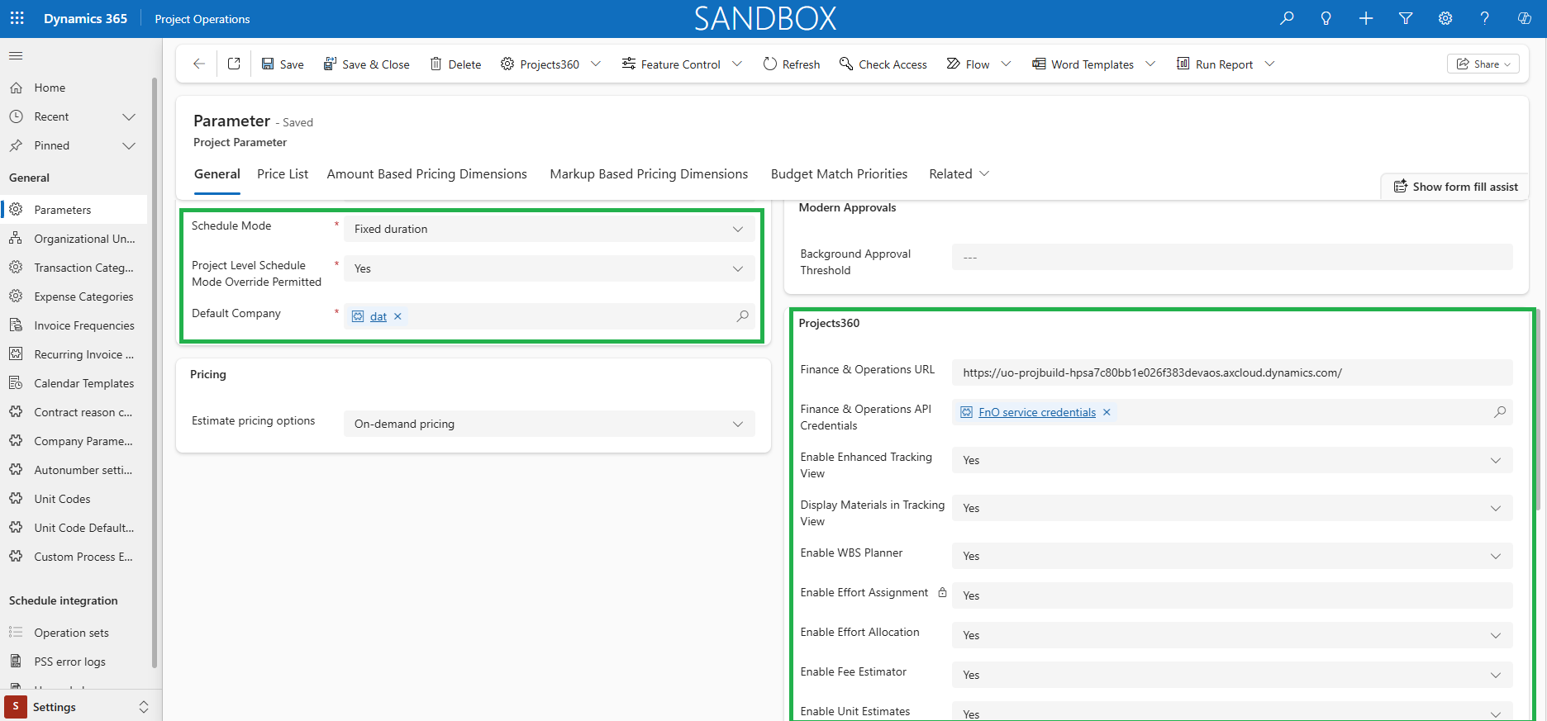Screen dimensions: 1547x721
Task: Click the Save icon in command bar
Action: coord(268,64)
